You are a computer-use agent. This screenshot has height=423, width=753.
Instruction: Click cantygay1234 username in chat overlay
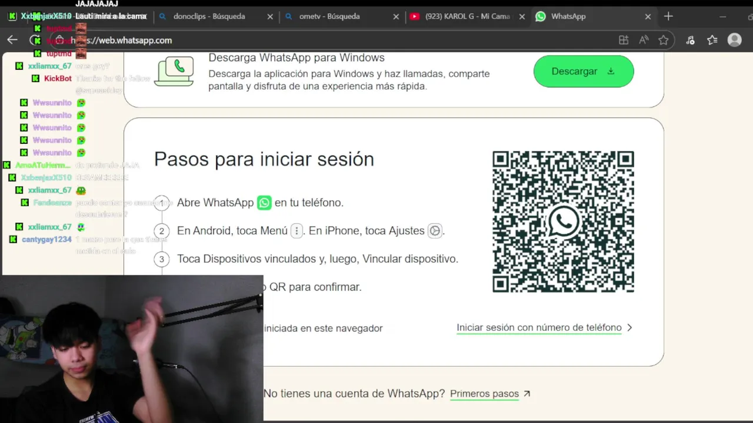pyautogui.click(x=46, y=240)
